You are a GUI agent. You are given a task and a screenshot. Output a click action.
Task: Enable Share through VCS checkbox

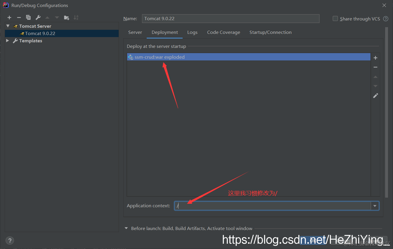click(335, 18)
